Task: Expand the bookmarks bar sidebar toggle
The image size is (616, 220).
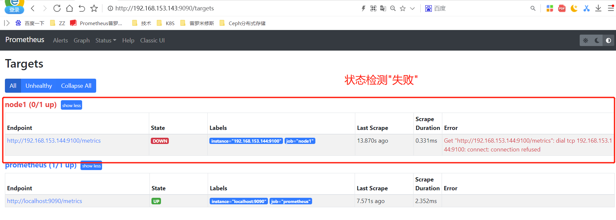Action: [x=7, y=23]
